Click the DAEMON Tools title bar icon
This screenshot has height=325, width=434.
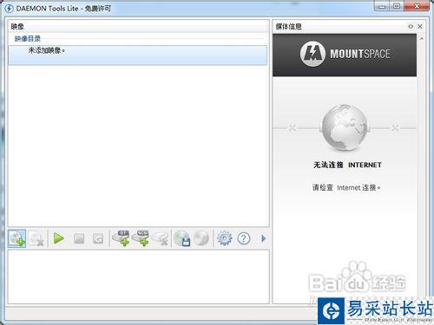pyautogui.click(x=9, y=9)
